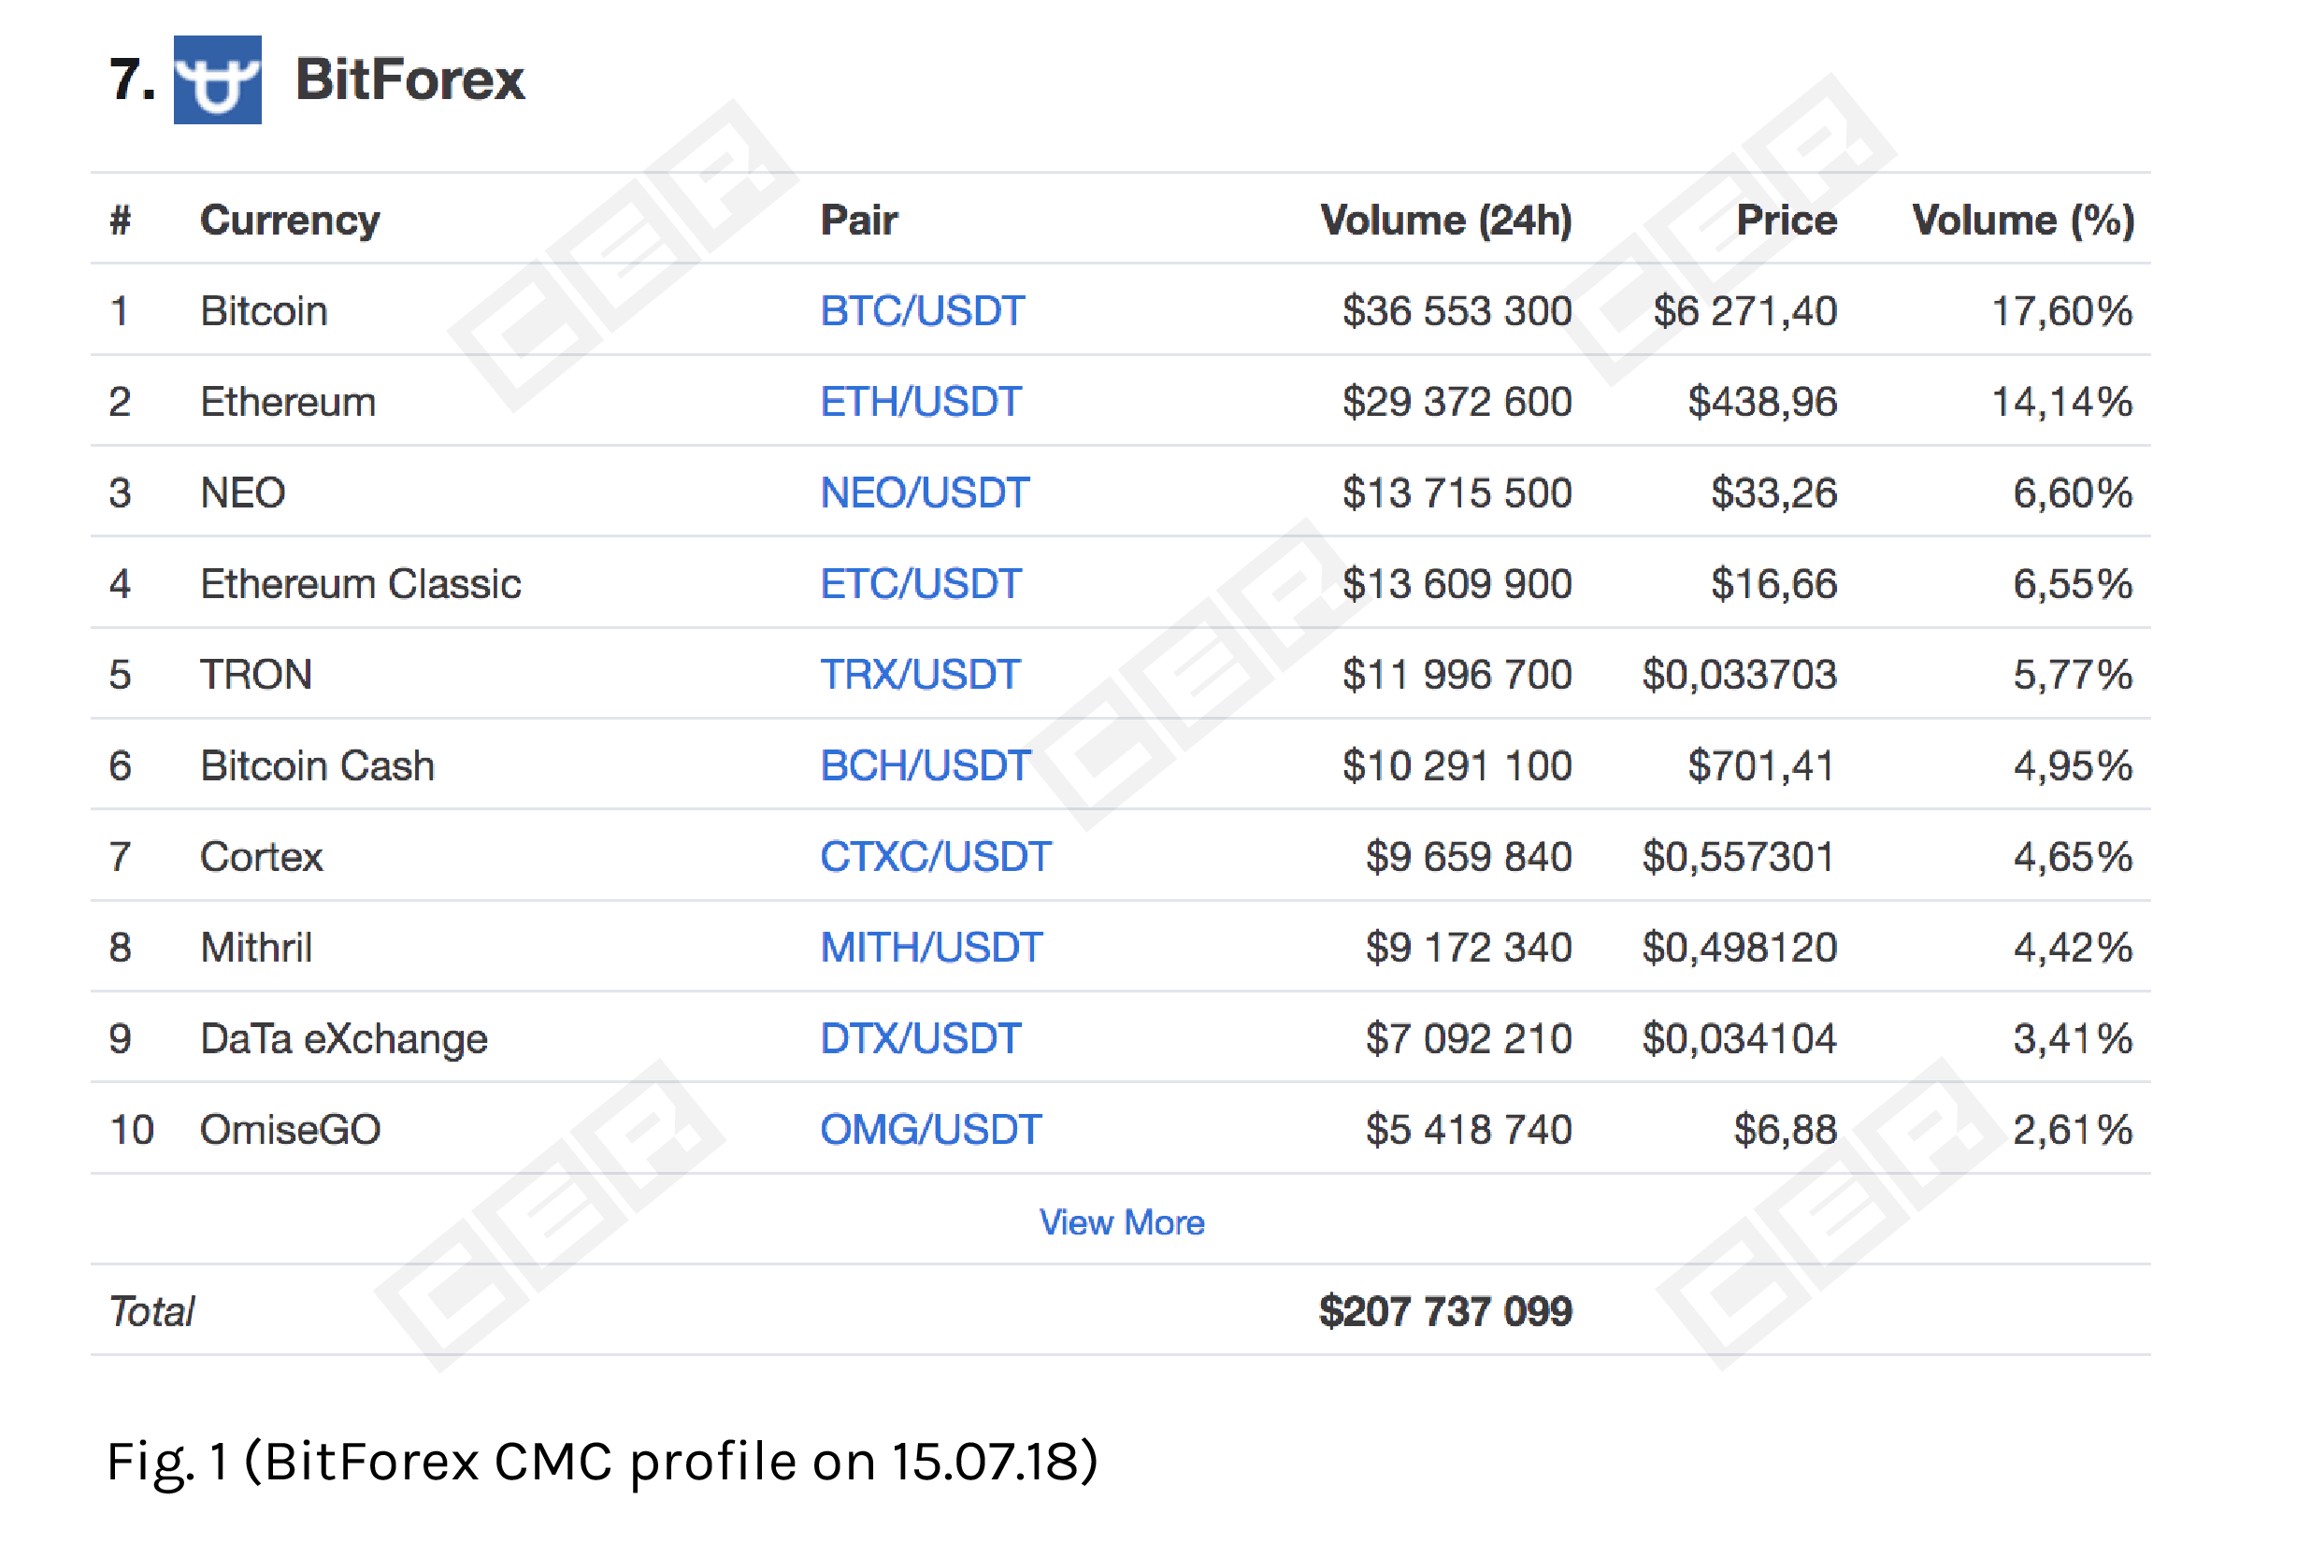Open the BCH/USDT trading pair
Image resolution: width=2311 pixels, height=1542 pixels.
(x=926, y=765)
